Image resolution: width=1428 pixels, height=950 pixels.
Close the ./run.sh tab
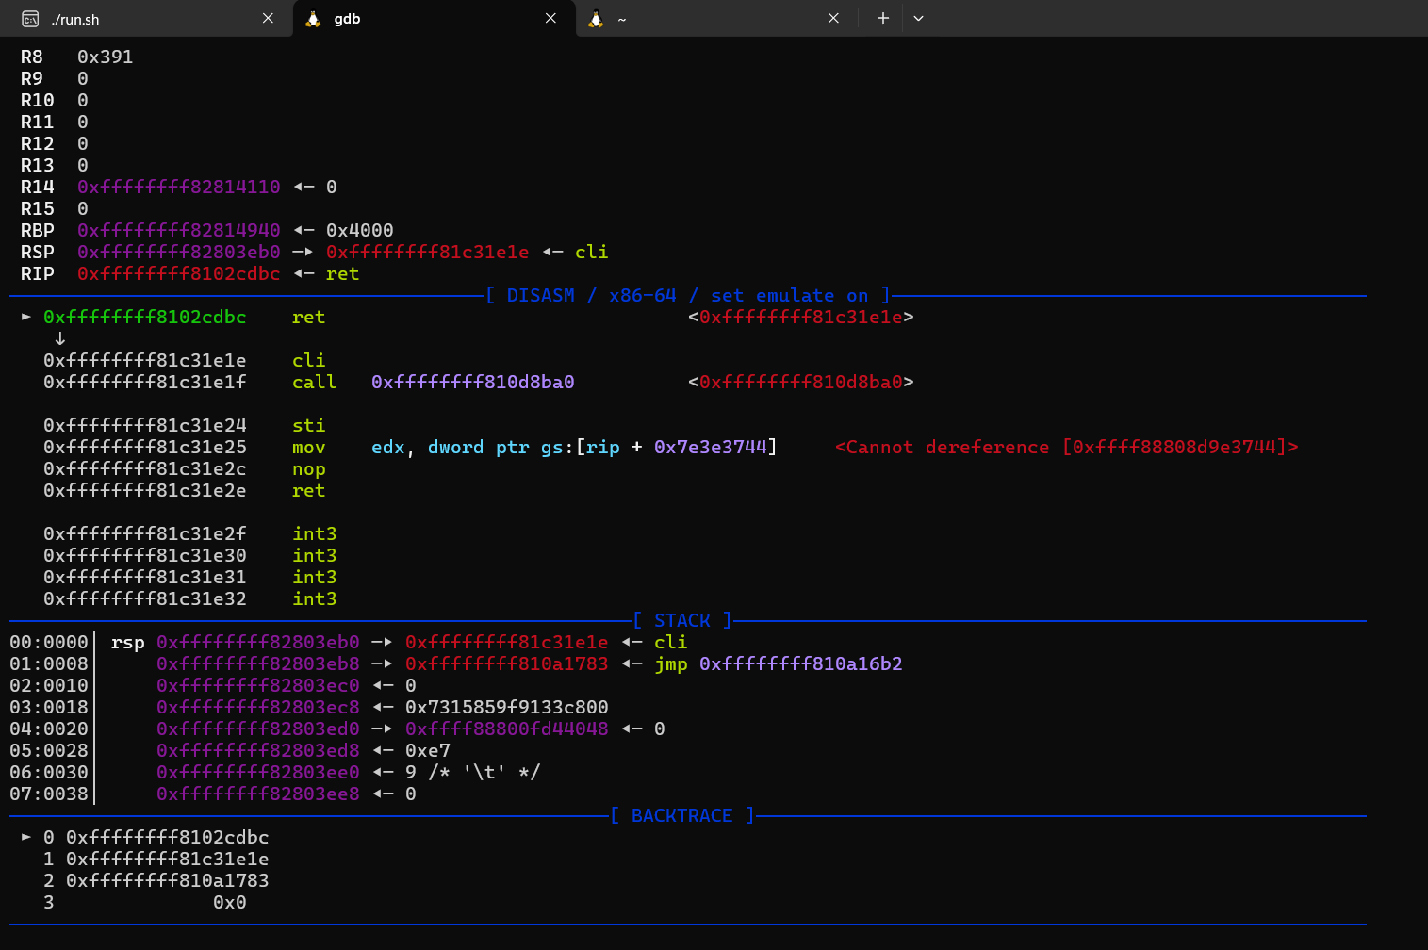[x=268, y=18]
